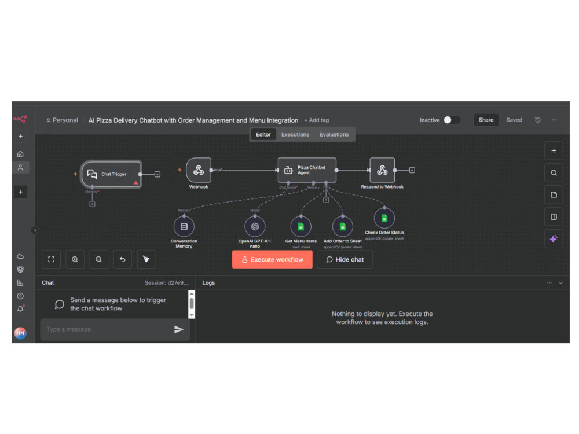
Task: Click the plus connector after Chat Trigger
Action: (x=157, y=174)
